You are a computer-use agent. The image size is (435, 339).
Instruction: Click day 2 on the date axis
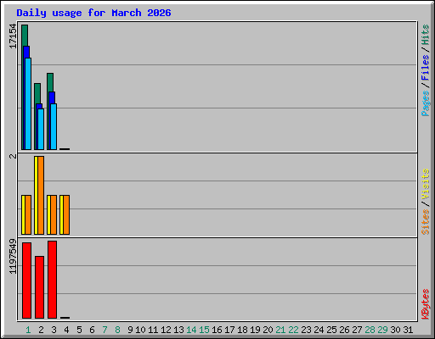point(41,330)
